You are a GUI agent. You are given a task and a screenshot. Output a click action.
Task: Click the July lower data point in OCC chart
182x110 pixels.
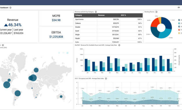(x=135, y=102)
